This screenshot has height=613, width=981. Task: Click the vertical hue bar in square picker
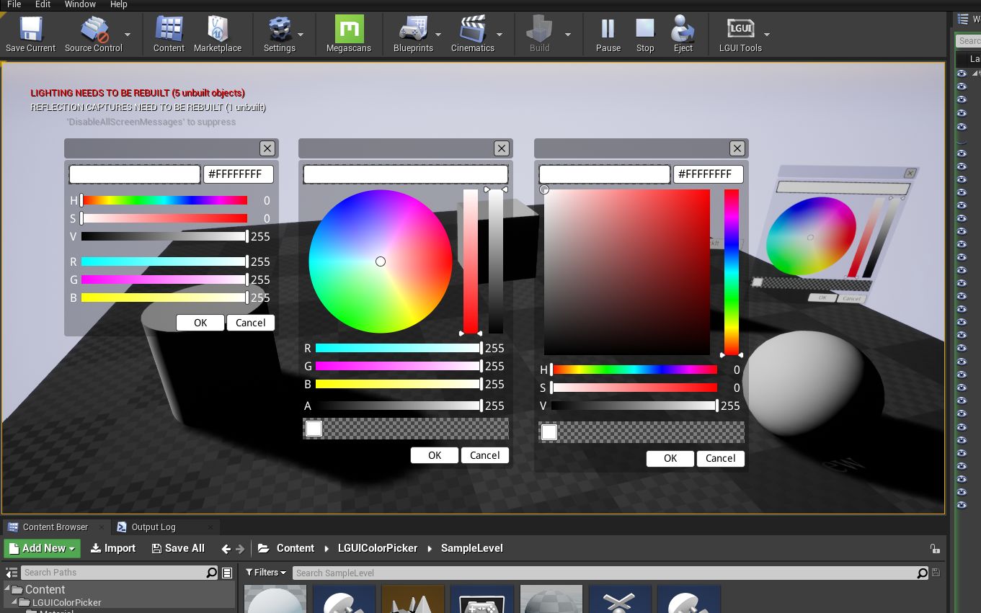[732, 272]
